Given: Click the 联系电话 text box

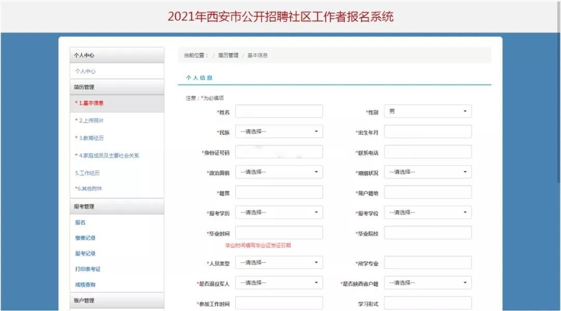Looking at the screenshot, I should pos(428,152).
